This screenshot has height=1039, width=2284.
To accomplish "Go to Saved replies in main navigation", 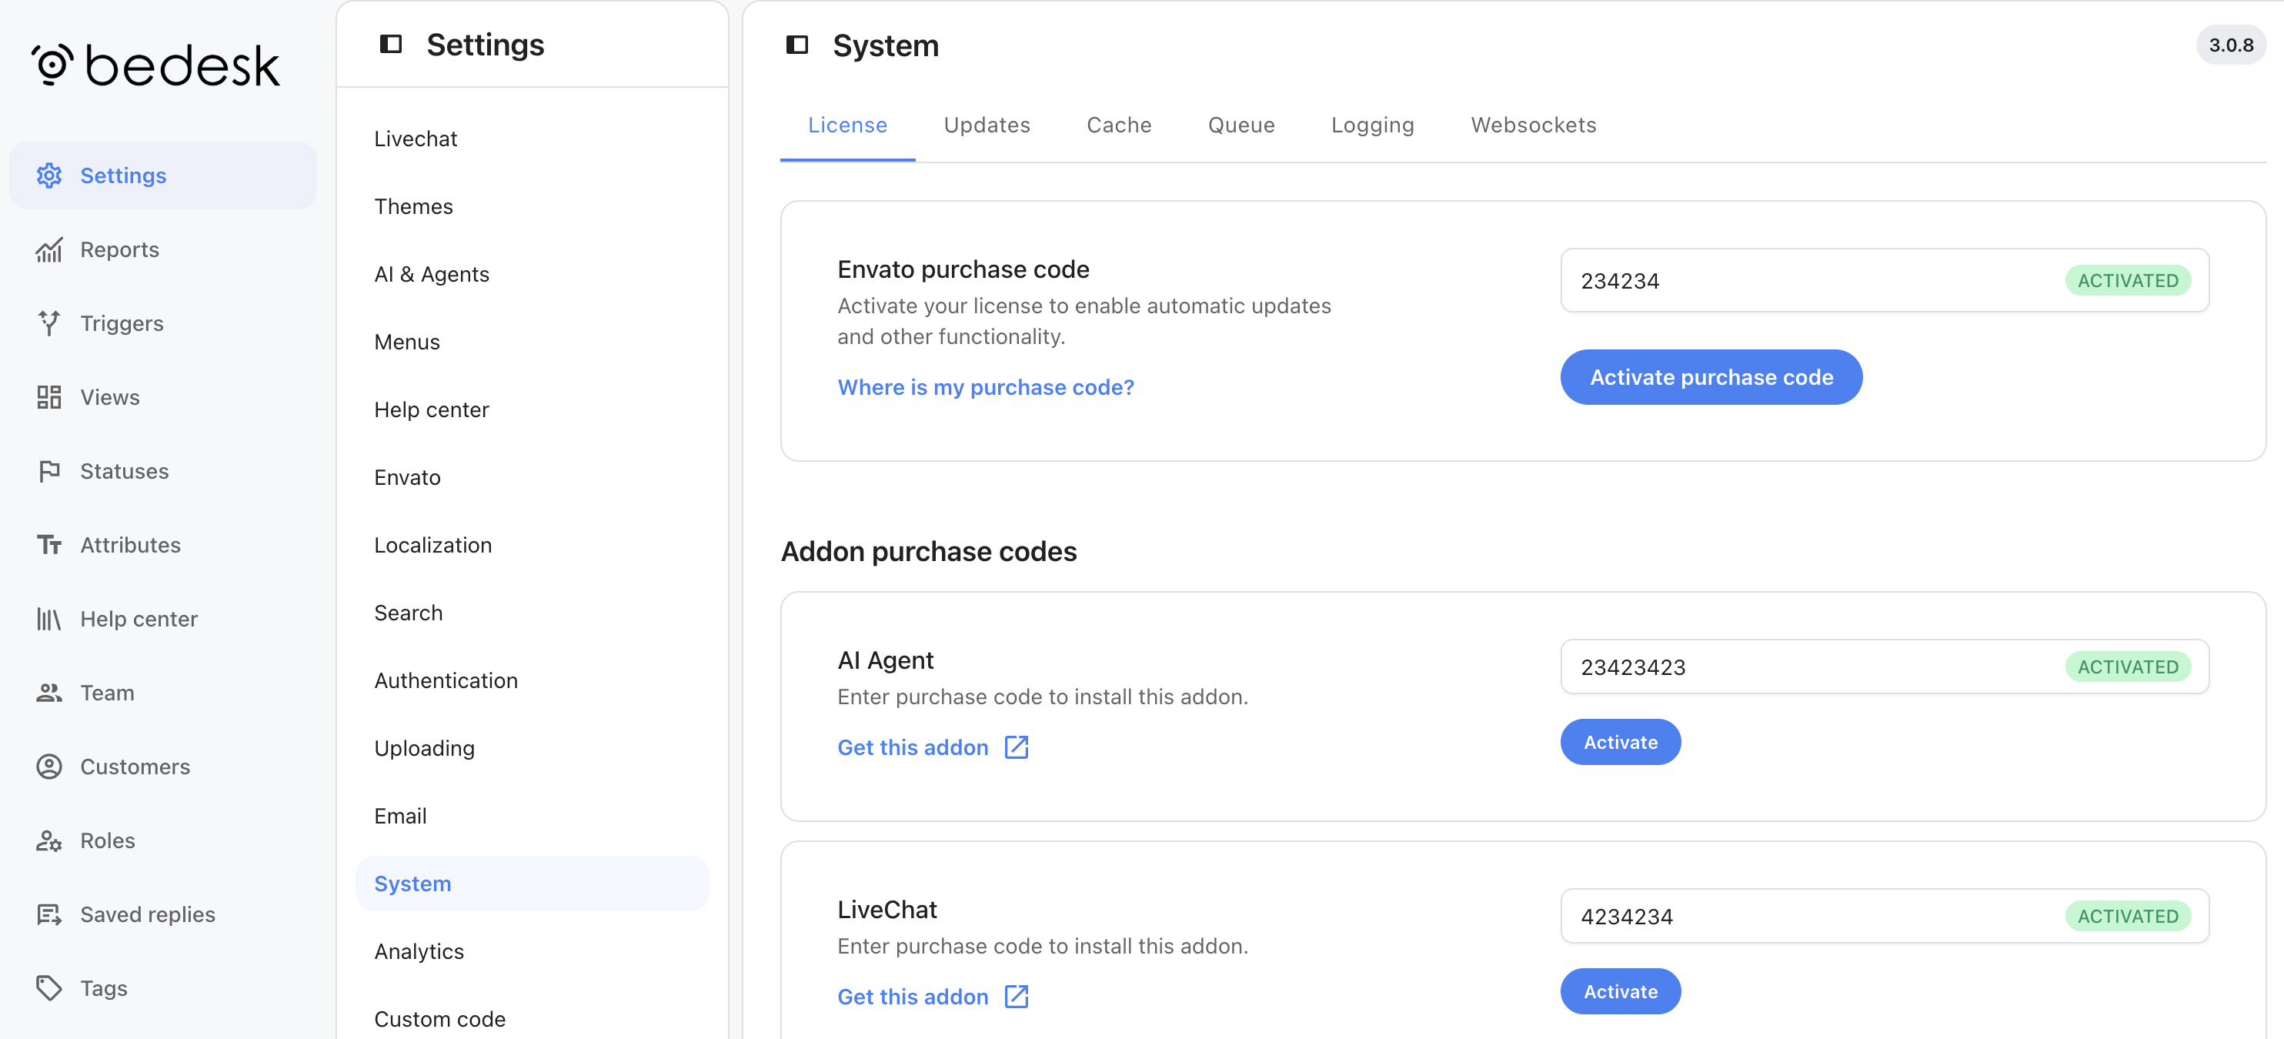I will coord(163,914).
